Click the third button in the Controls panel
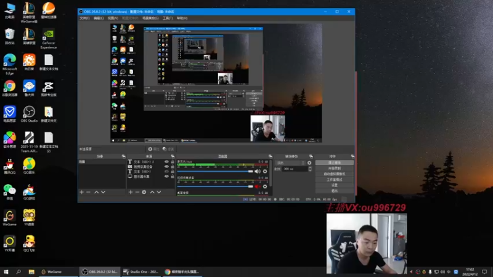Screen dimensions: 493x277 point(334,174)
